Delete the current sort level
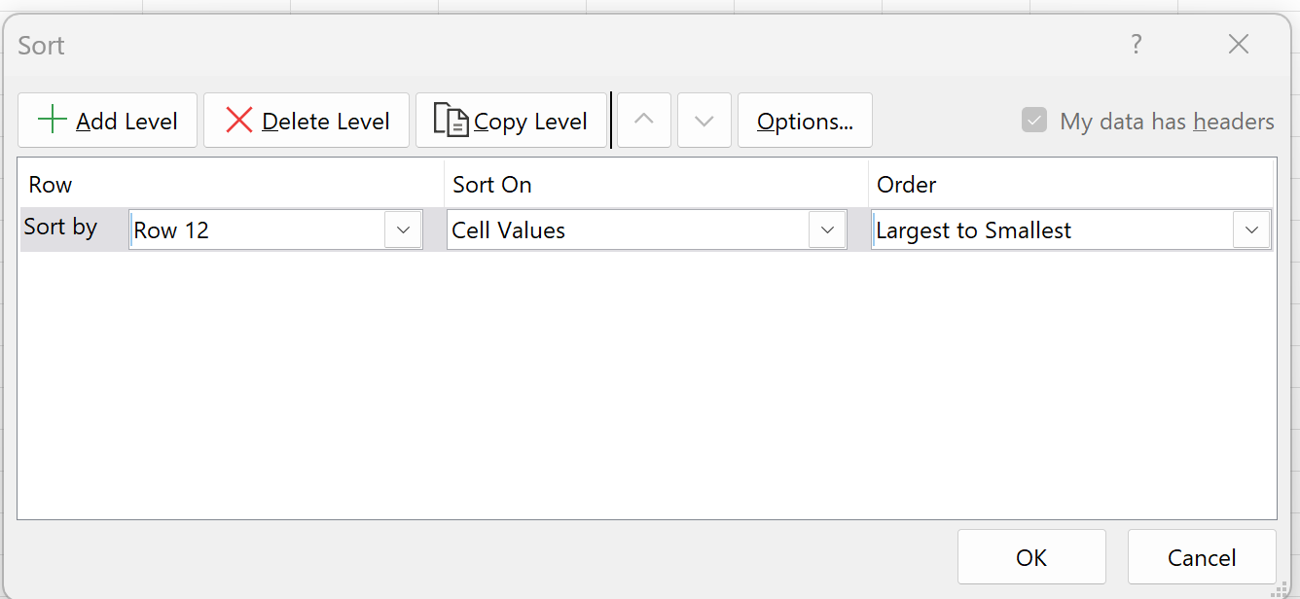 click(306, 120)
